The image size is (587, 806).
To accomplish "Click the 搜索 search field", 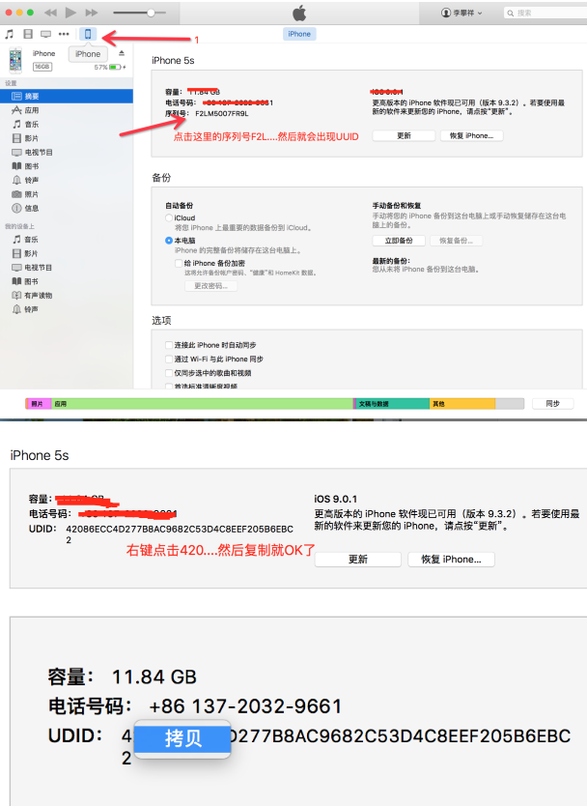I will click(x=545, y=13).
